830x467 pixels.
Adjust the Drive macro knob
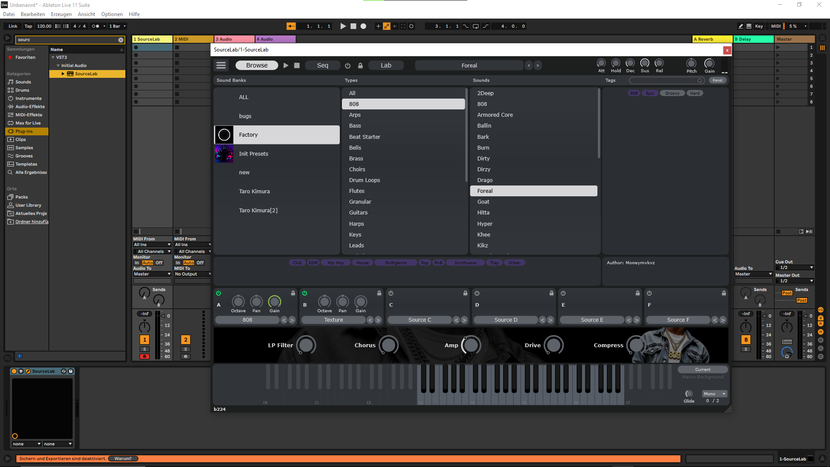coord(554,345)
